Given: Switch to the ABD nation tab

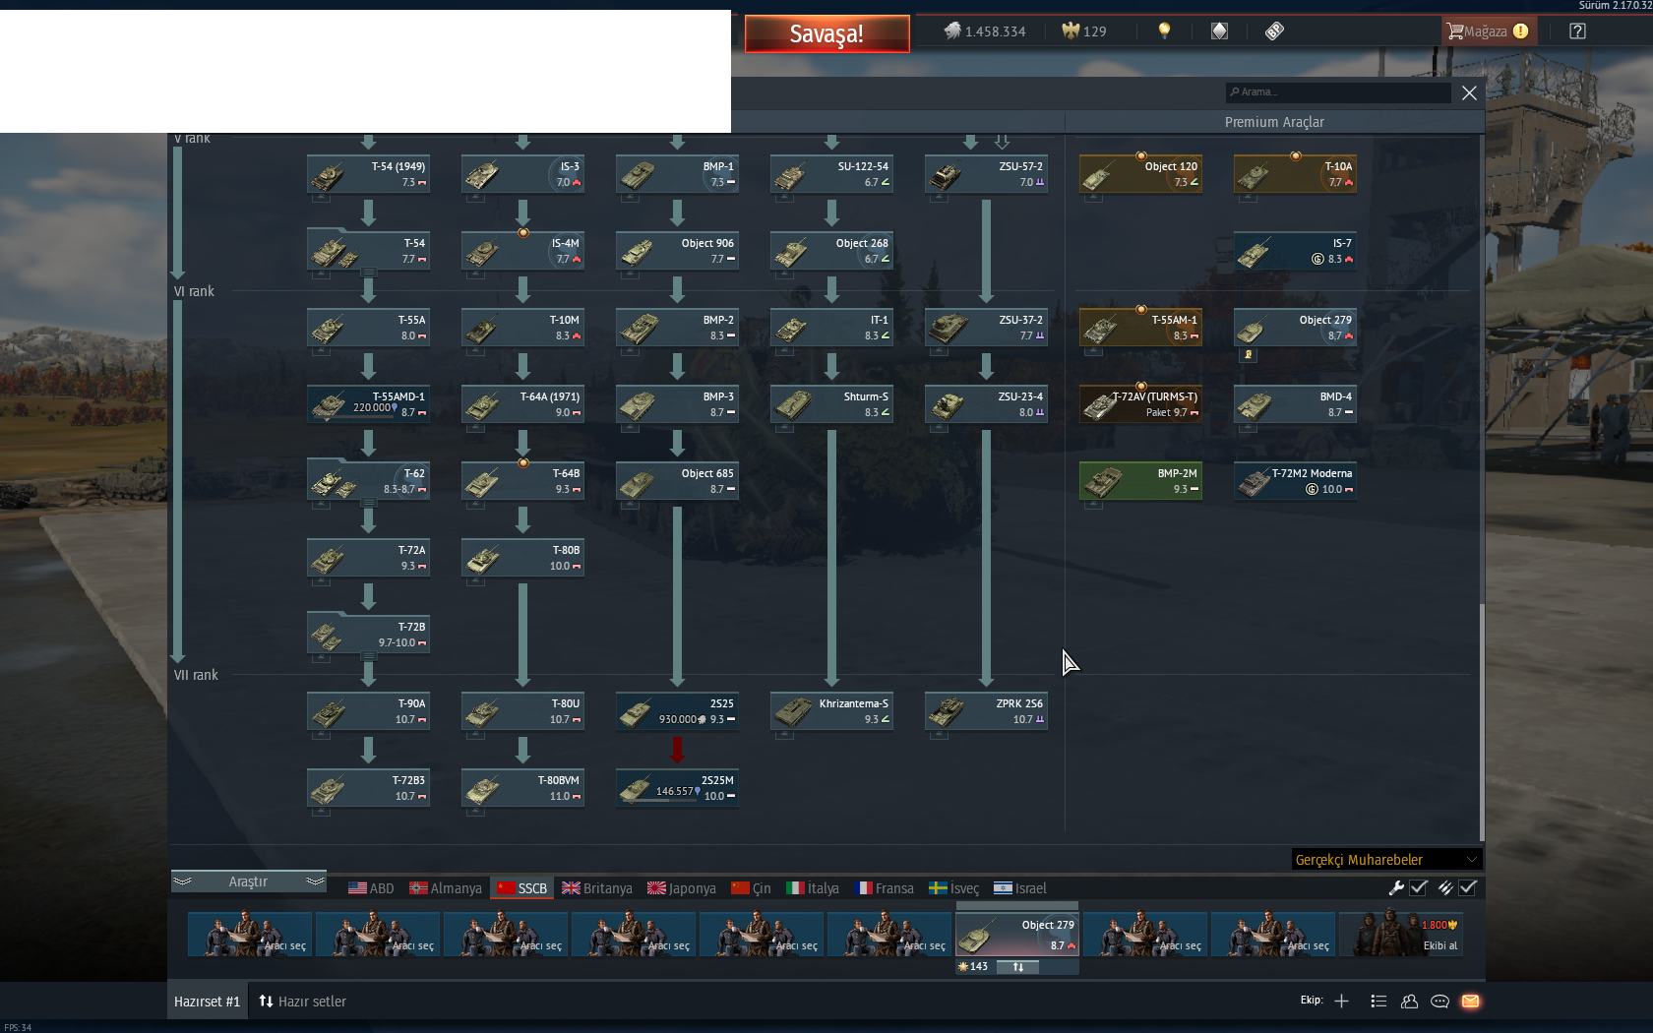Looking at the screenshot, I should pyautogui.click(x=371, y=888).
